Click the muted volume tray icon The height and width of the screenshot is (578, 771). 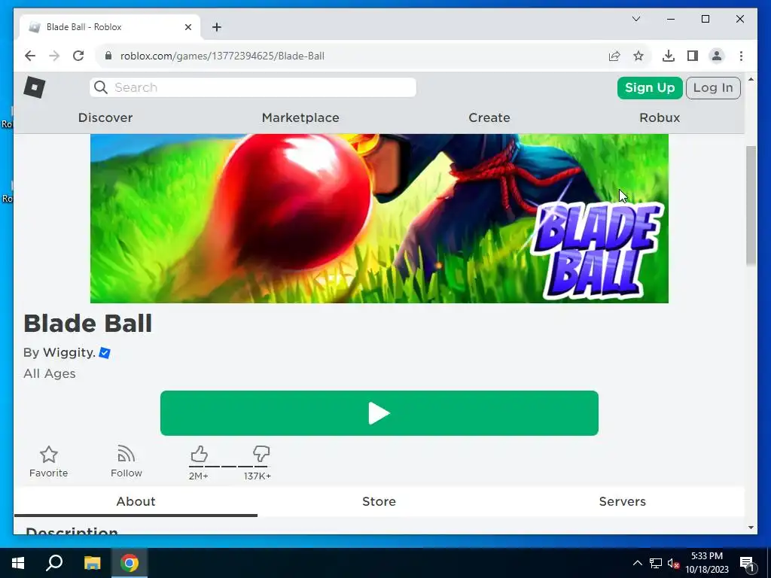click(x=673, y=563)
